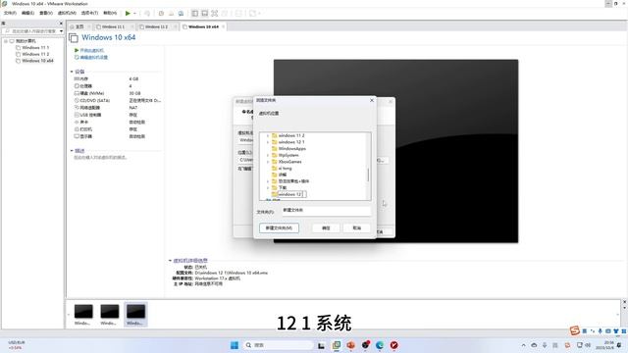This screenshot has height=353, width=628.
Task: Collapse the Description section
Action: coord(72,151)
